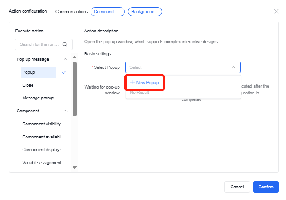The height and width of the screenshot is (200, 286).
Task: Choose the Message prompt action
Action: click(38, 98)
